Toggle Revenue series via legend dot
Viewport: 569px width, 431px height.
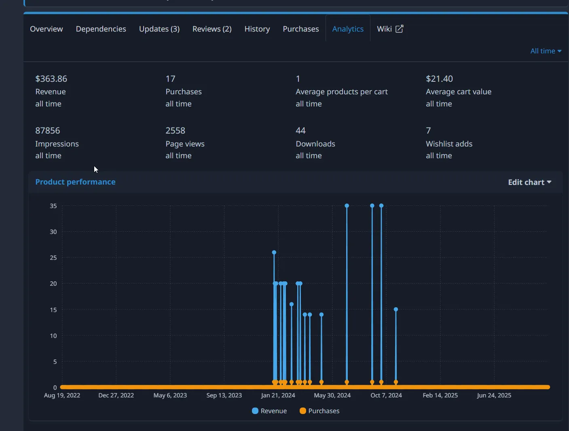255,411
